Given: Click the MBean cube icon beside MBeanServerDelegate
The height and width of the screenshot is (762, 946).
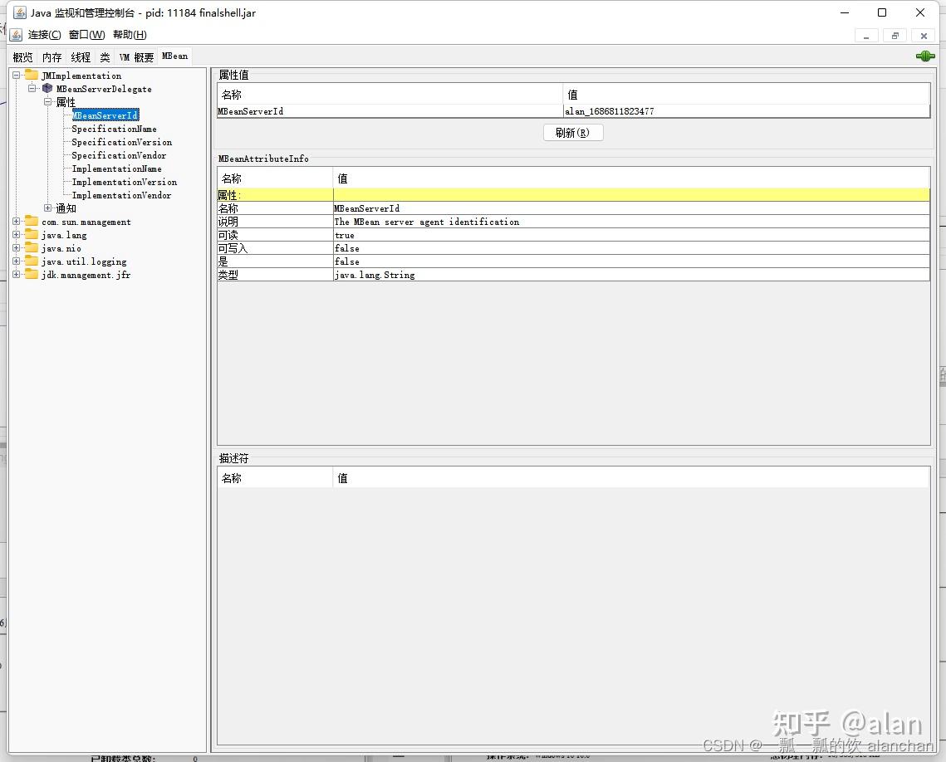Looking at the screenshot, I should click(x=47, y=89).
